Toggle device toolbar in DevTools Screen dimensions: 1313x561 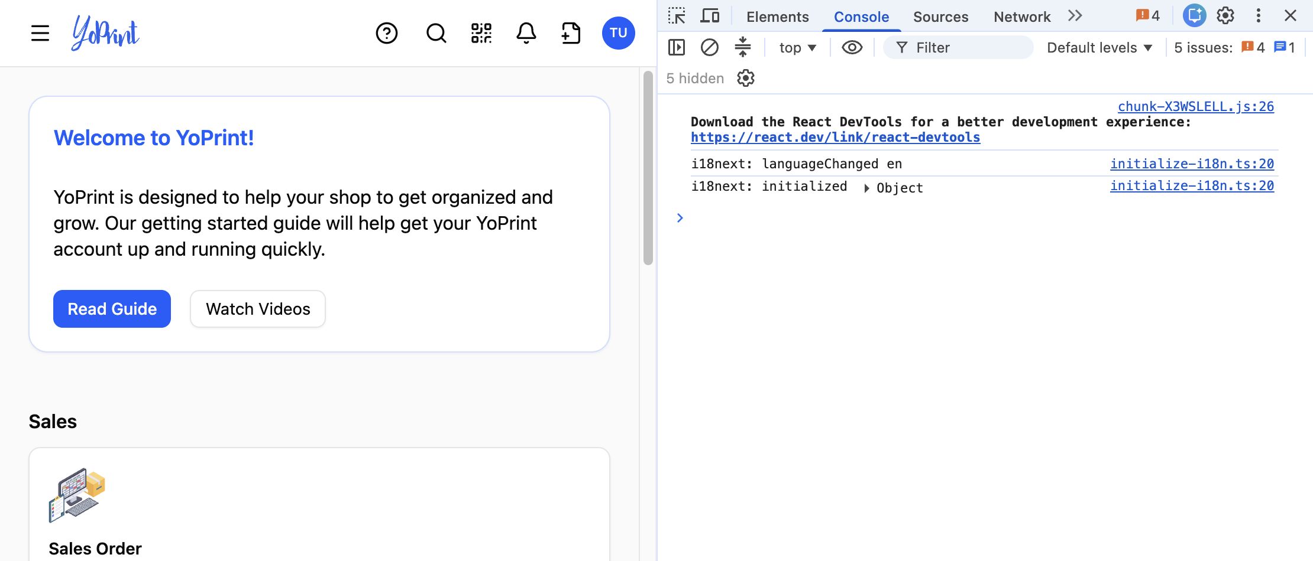pos(710,16)
